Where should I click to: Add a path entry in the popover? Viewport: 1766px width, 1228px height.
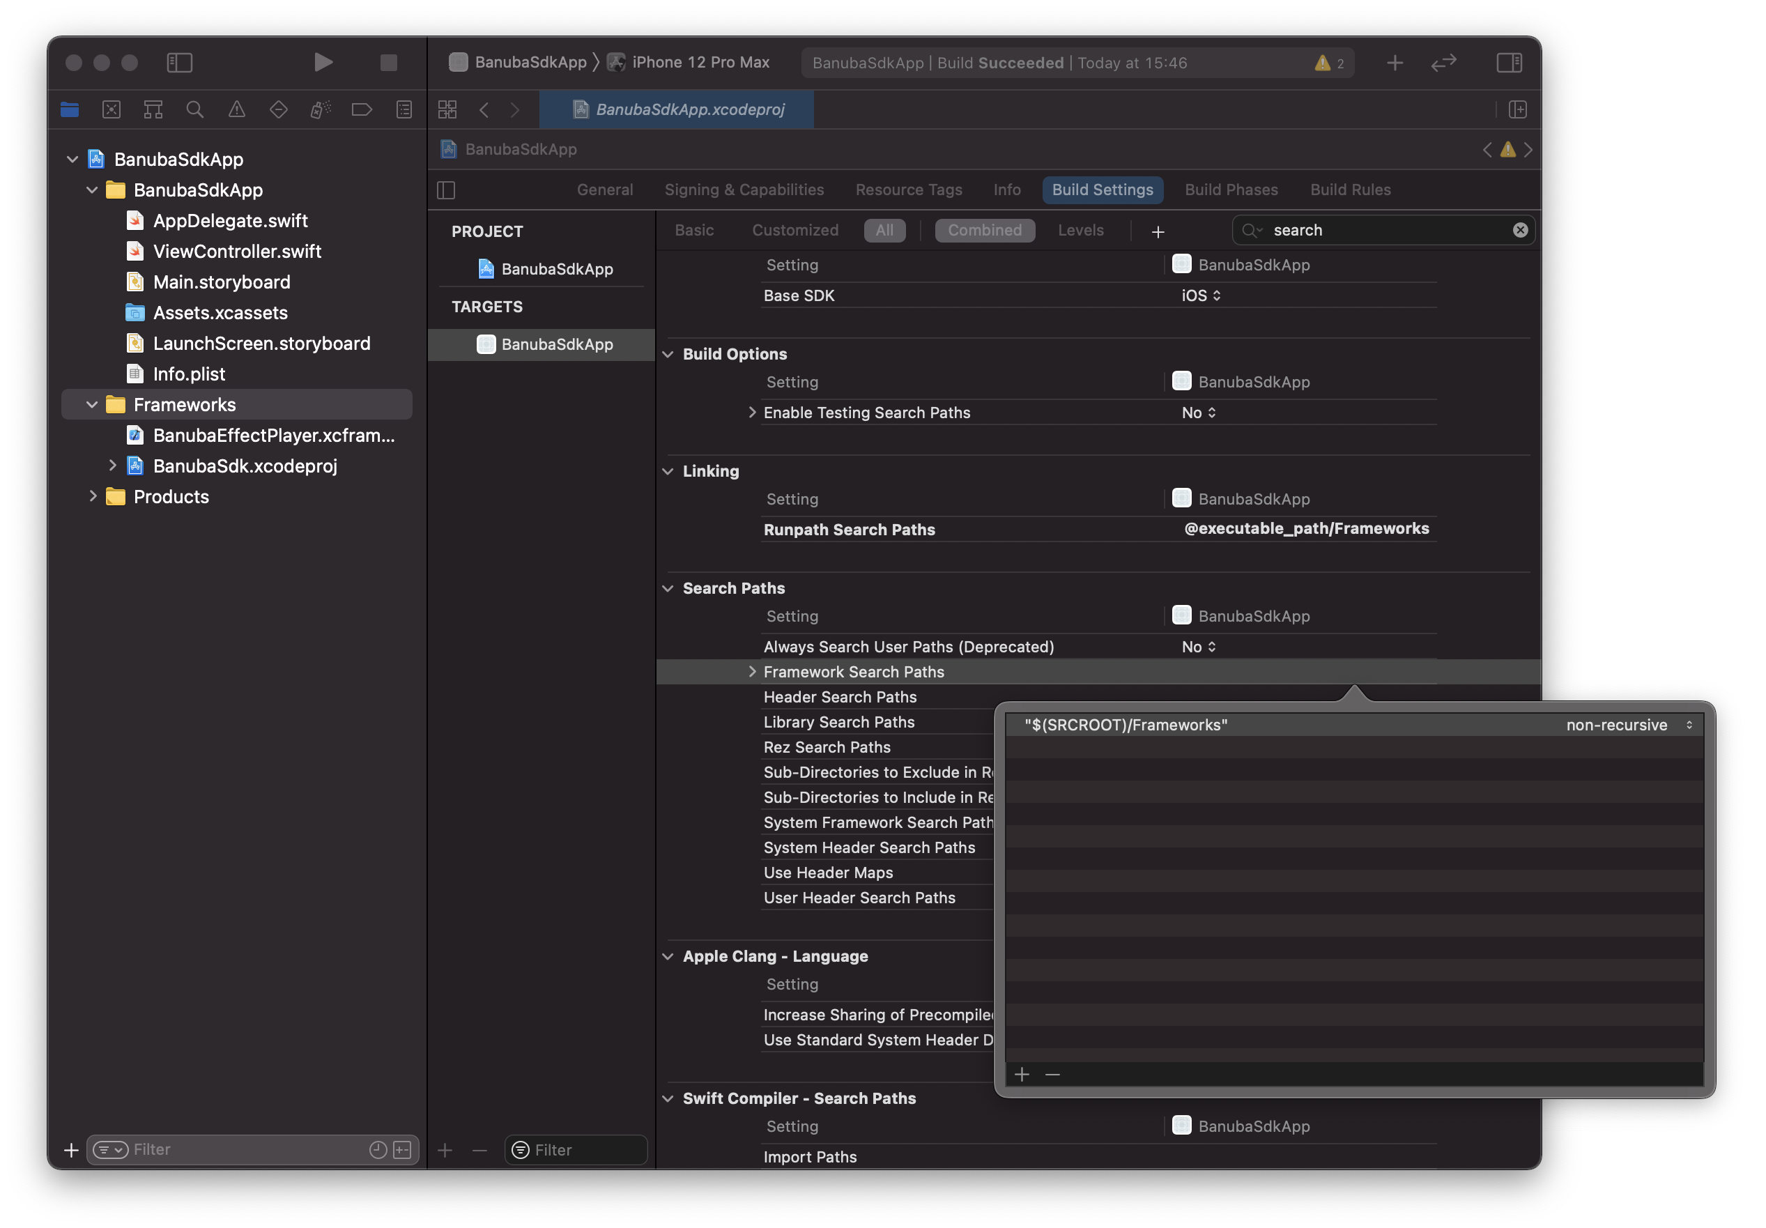pos(1022,1073)
